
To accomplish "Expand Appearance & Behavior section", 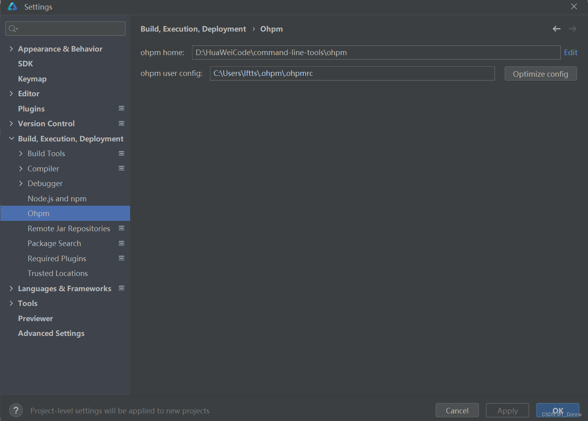I will [11, 49].
